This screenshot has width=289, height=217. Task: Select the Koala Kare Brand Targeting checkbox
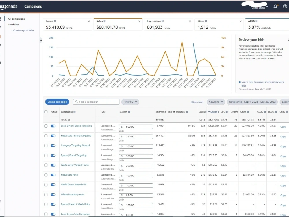46,136
